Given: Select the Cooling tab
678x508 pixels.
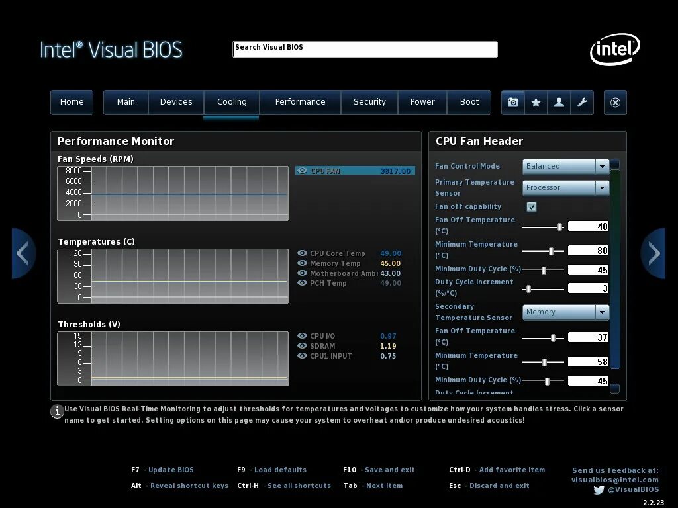Looking at the screenshot, I should tap(232, 103).
